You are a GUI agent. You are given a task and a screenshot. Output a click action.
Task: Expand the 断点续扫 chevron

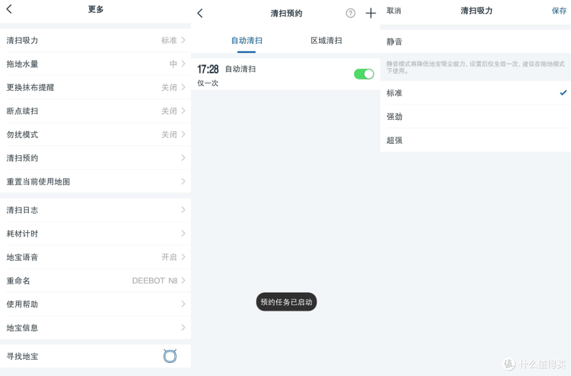[x=183, y=111]
